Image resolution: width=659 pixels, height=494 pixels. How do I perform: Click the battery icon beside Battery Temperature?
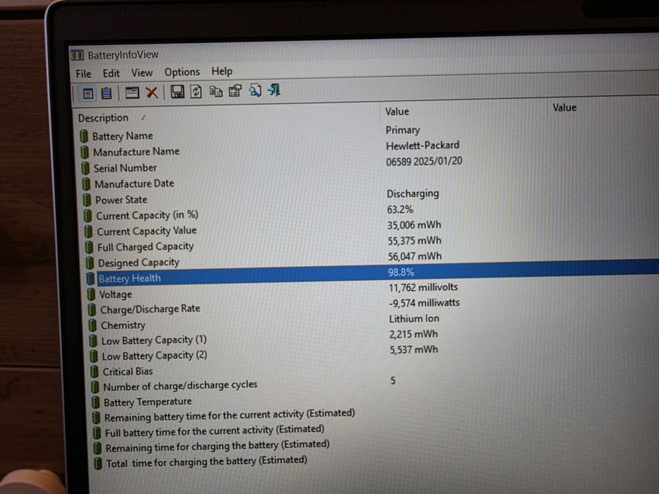[x=96, y=402]
